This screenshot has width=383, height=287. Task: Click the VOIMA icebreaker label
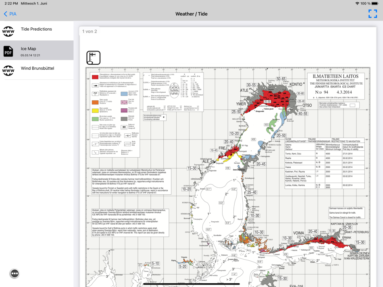coord(298,233)
